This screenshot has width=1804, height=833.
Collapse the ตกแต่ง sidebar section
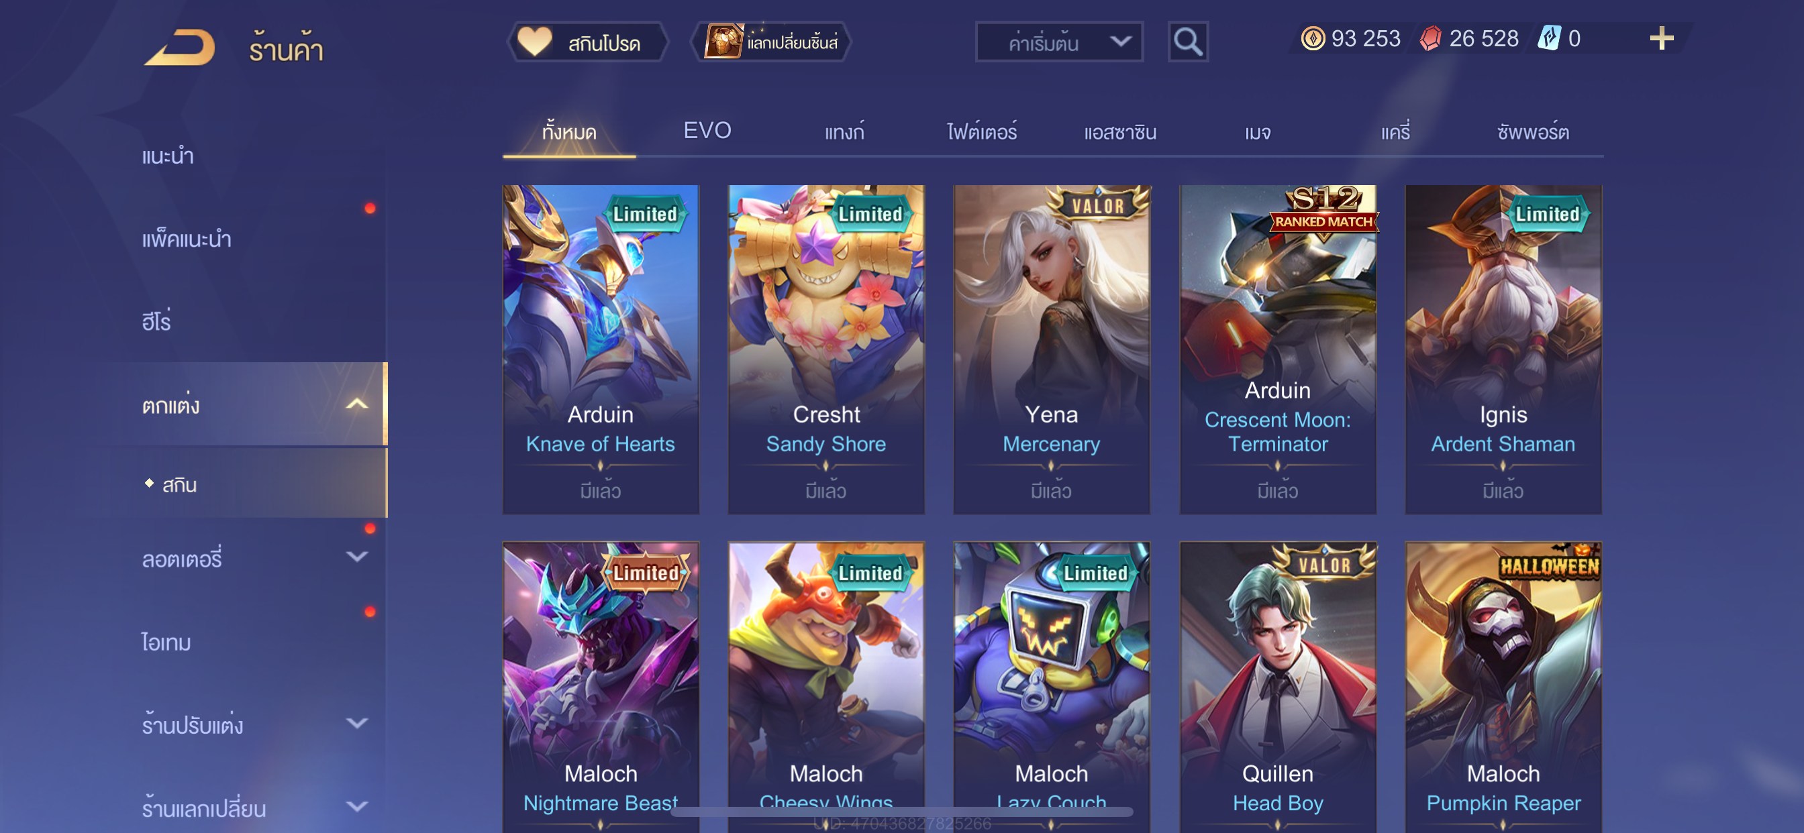tap(356, 404)
